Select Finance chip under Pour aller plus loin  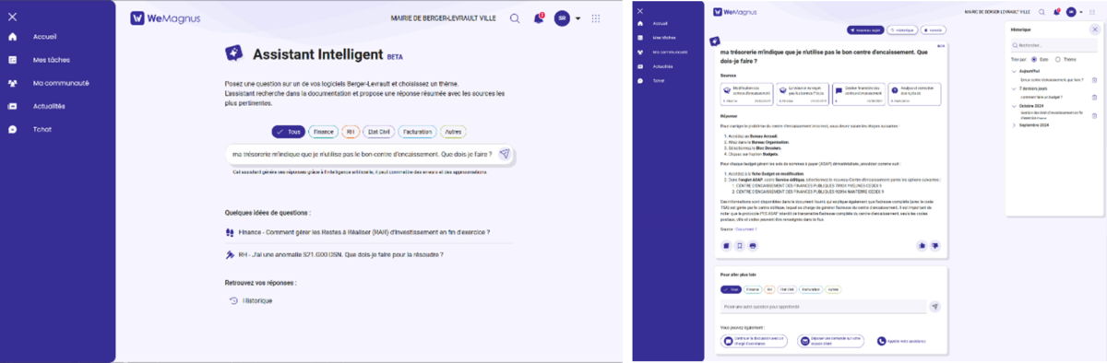tap(753, 289)
